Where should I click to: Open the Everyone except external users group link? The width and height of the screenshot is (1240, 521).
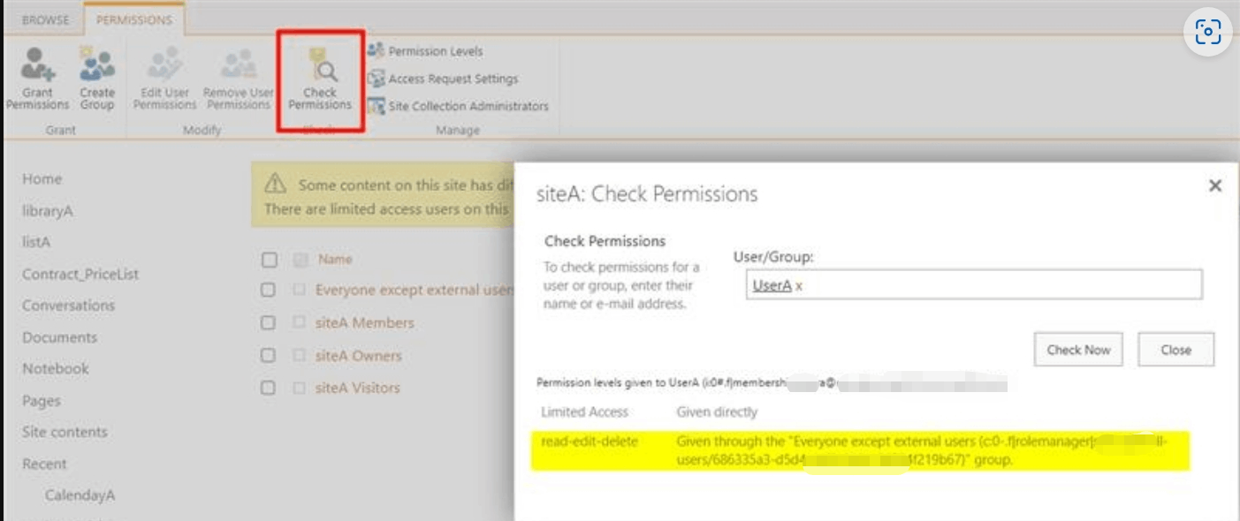414,291
